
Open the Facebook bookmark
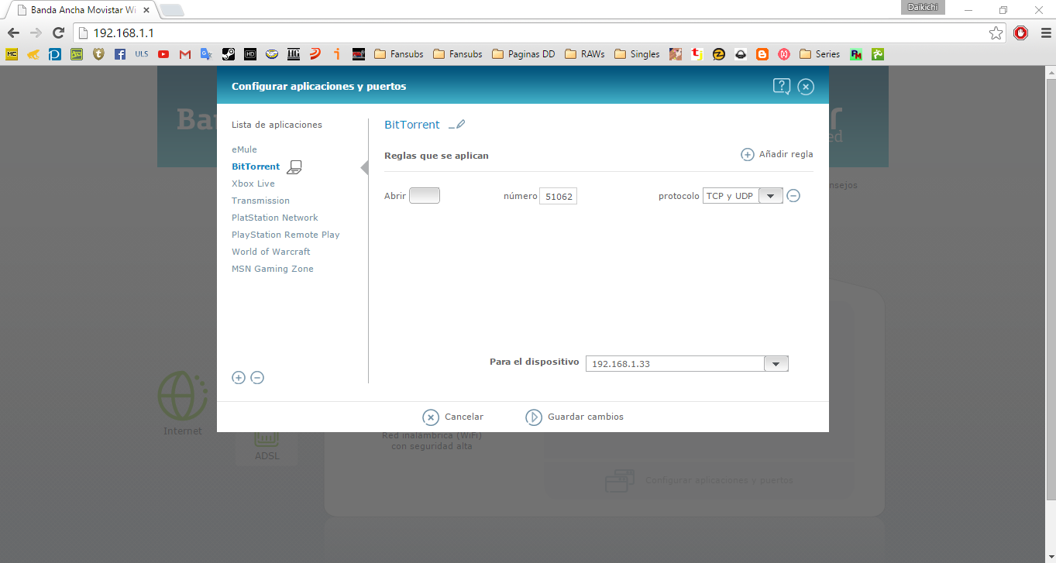coord(120,54)
